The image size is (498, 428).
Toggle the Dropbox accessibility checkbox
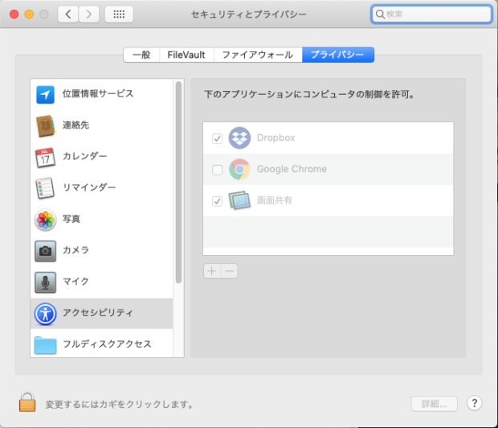pos(217,138)
